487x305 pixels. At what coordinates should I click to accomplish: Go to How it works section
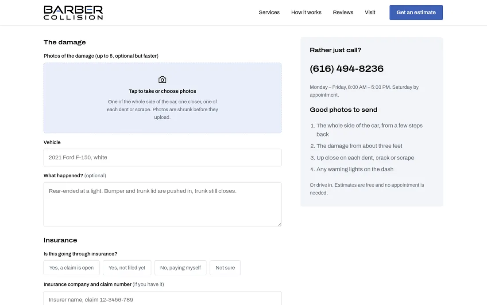(x=306, y=12)
